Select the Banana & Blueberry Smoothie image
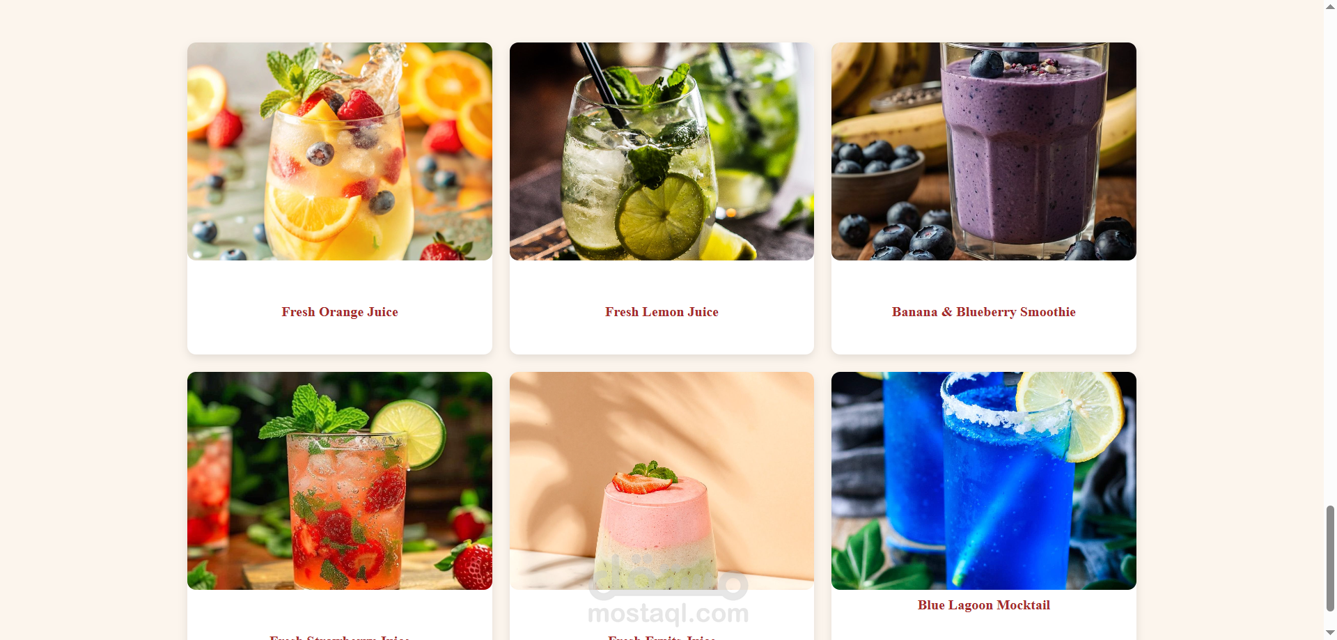This screenshot has height=640, width=1337. click(983, 151)
